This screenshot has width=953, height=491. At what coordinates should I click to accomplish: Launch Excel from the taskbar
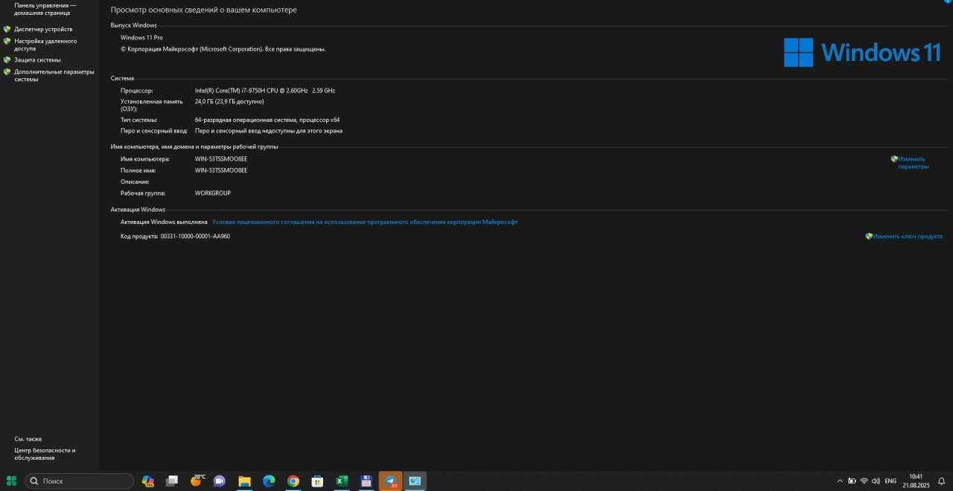pos(342,481)
